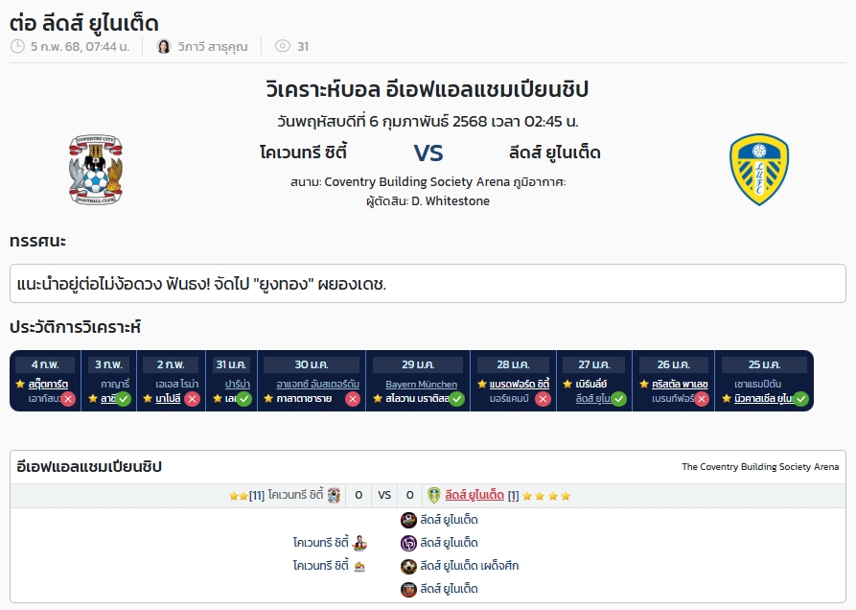The image size is (856, 610).
Task: Click the gold star beside สตุ๊ตการ์ต
Action: [x=20, y=384]
